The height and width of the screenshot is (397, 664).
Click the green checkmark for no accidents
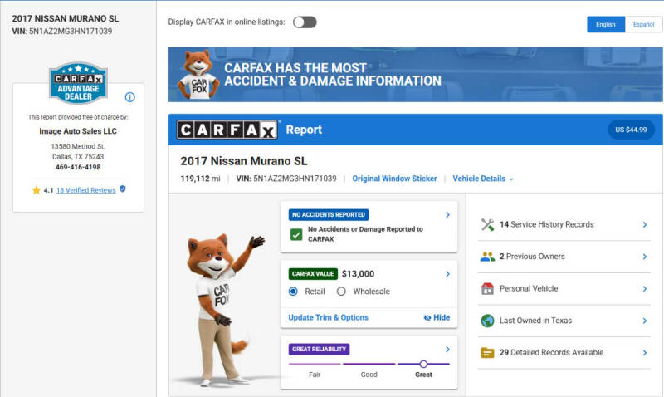point(296,234)
